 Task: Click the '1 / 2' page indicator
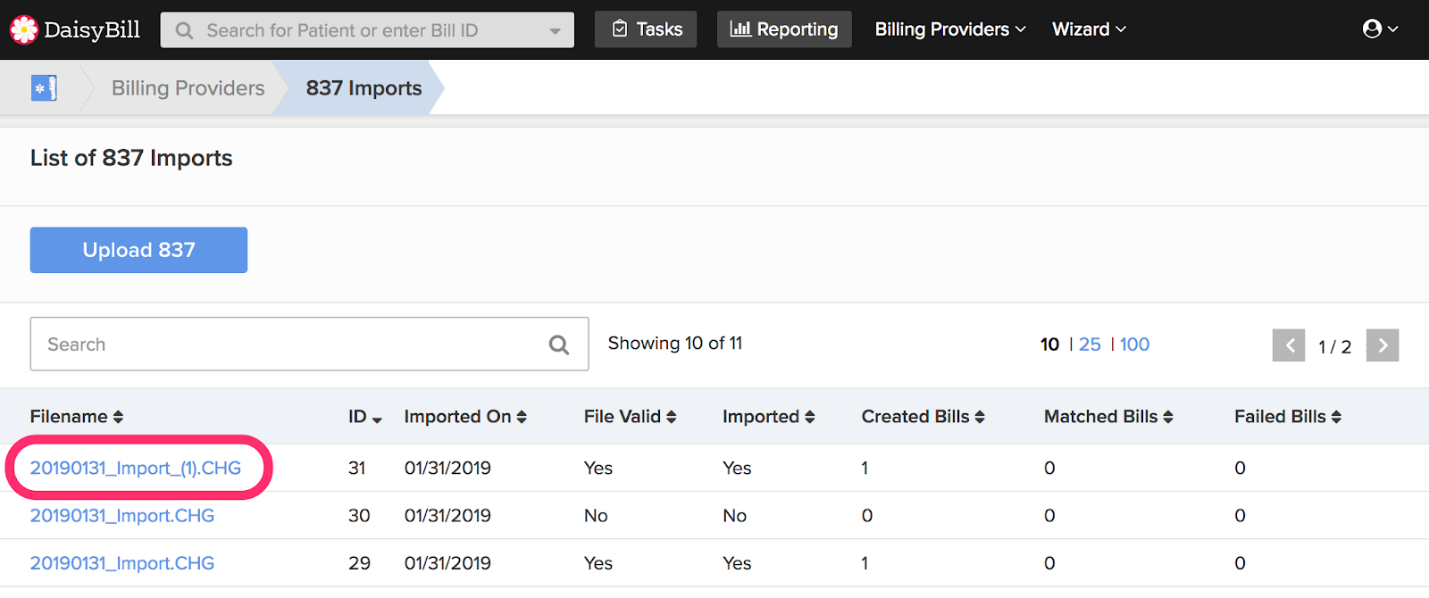coord(1334,346)
